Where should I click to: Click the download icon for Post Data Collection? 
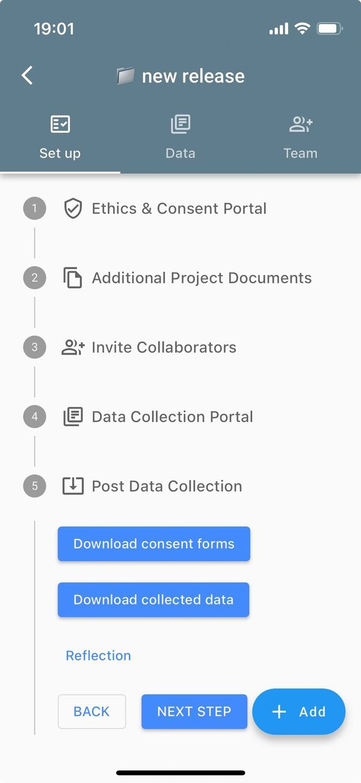click(x=73, y=486)
